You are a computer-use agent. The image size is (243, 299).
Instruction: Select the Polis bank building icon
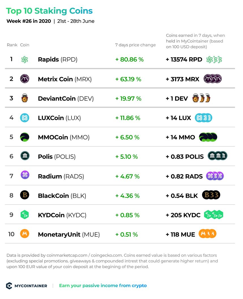(x=25, y=156)
